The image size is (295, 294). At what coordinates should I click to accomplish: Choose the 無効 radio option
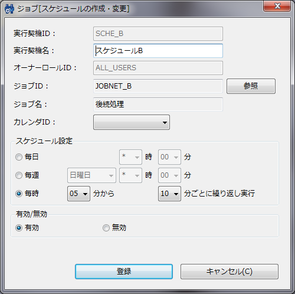[106, 228]
